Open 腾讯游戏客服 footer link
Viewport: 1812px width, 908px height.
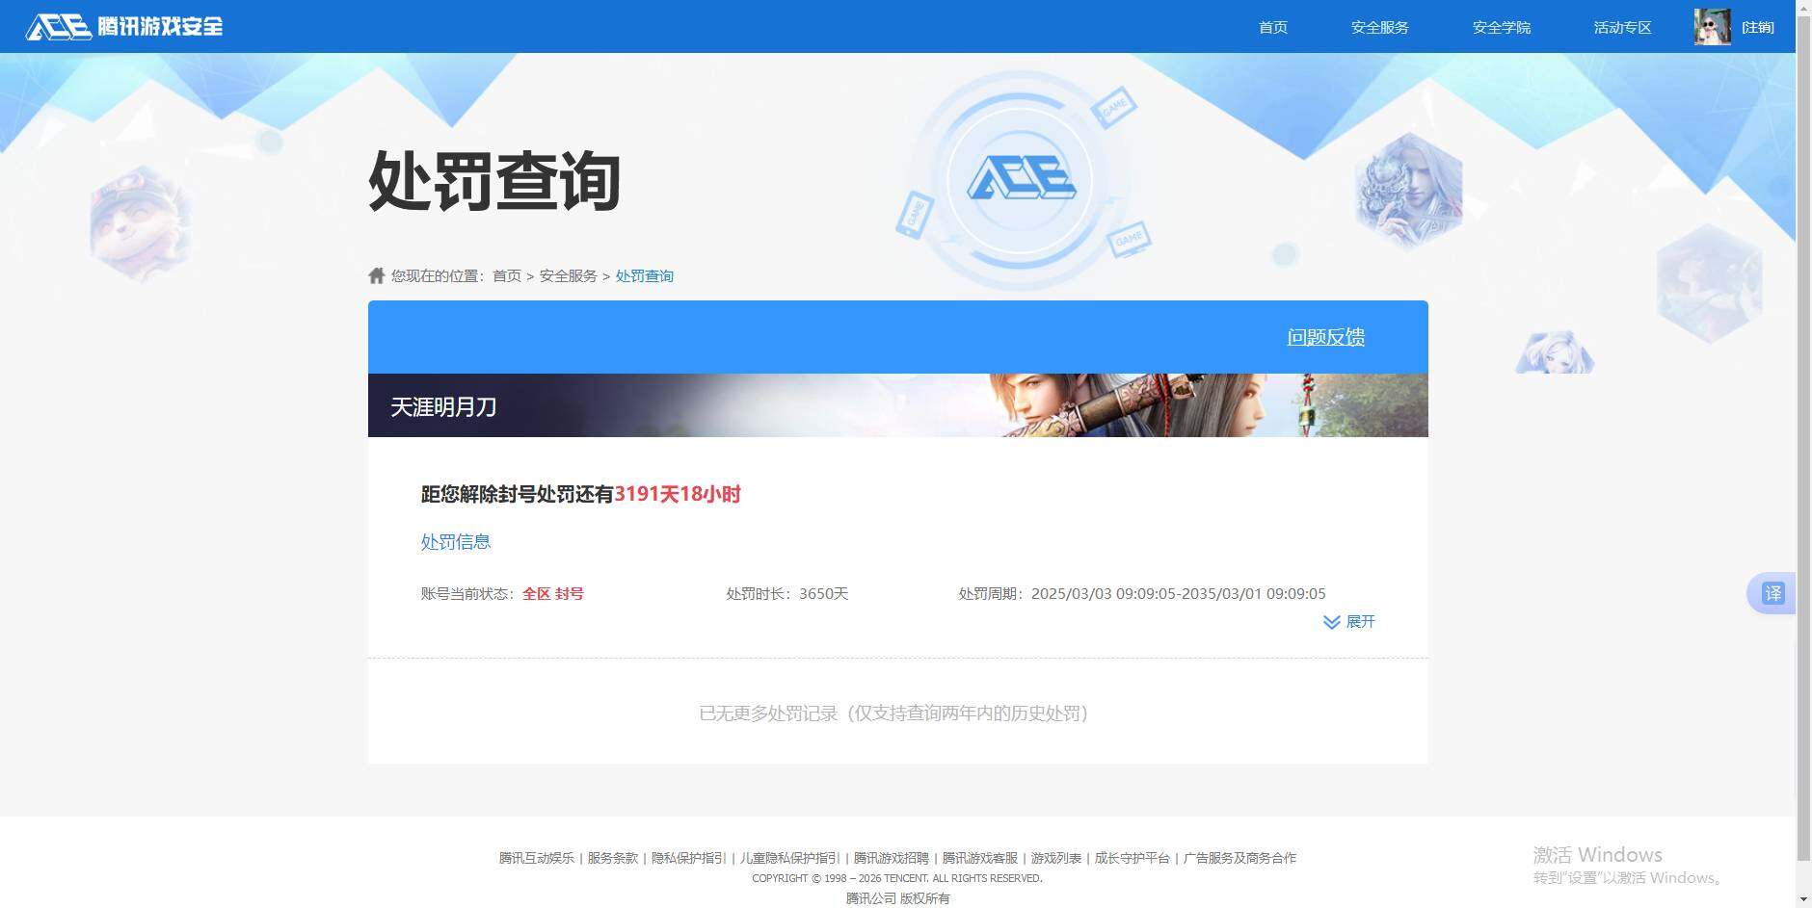click(980, 858)
